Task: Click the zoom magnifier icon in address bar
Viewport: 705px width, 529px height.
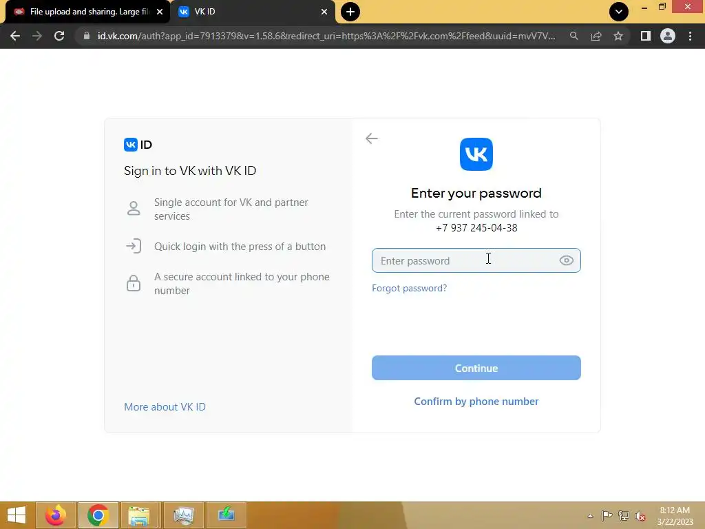Action: pos(574,36)
